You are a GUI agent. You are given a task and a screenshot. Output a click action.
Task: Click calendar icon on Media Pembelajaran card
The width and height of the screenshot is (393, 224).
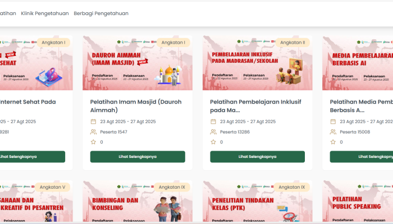(333, 122)
